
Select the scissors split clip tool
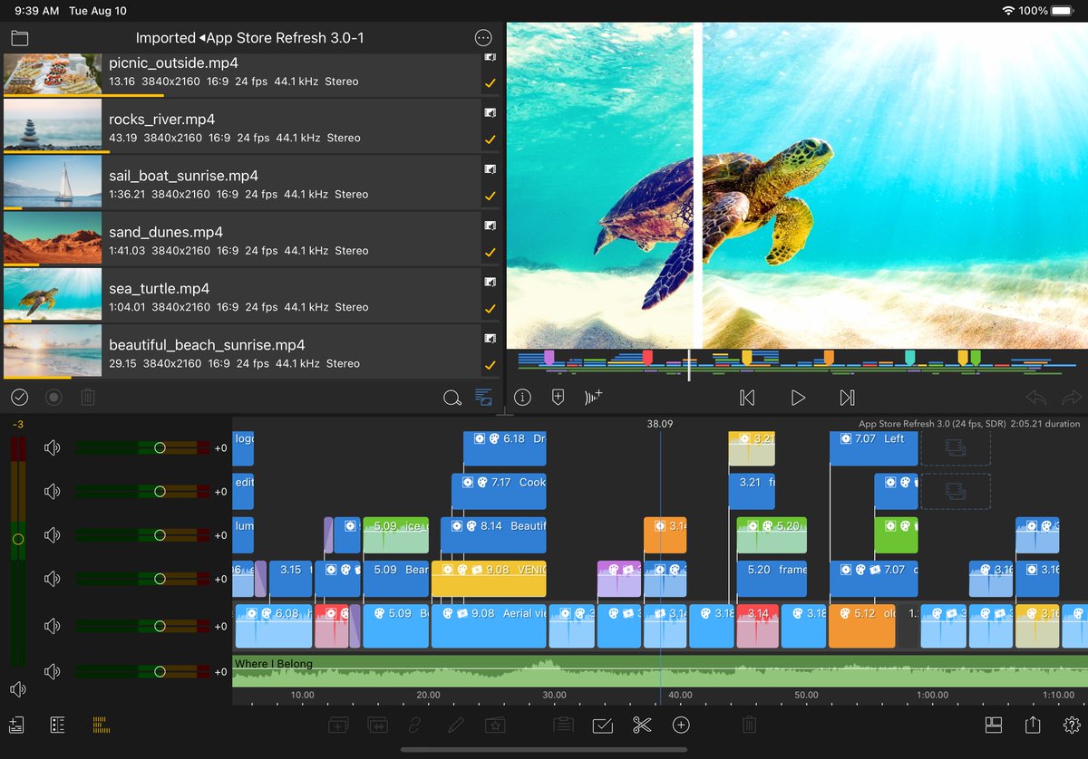(x=642, y=725)
